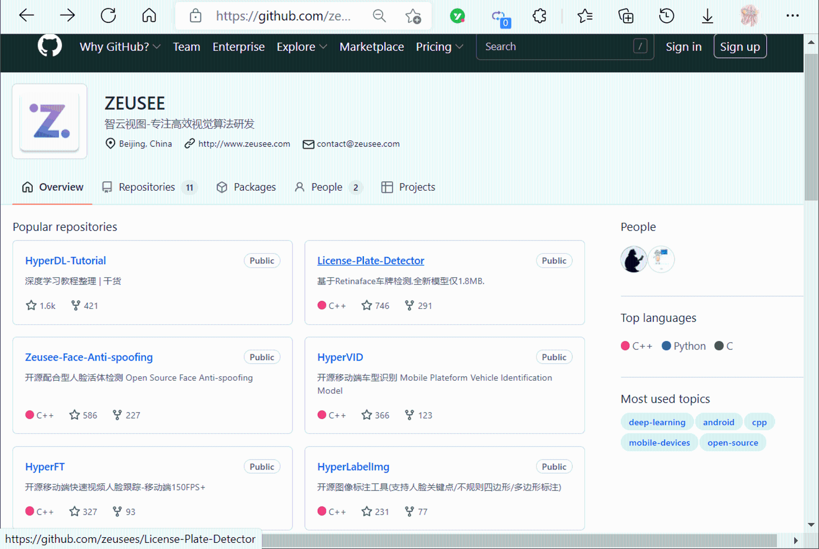The image size is (819, 549).
Task: View forks of HyperLabelImg (77)
Action: coord(416,512)
